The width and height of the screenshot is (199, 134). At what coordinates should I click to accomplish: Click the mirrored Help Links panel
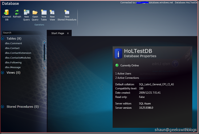165,64
